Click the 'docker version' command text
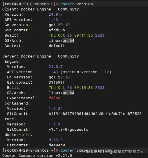 pyautogui.click(x=77, y=4)
